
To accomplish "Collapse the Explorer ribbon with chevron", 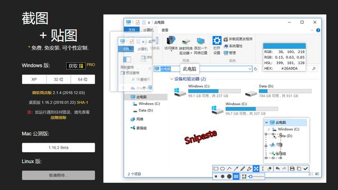I will pos(312,31).
